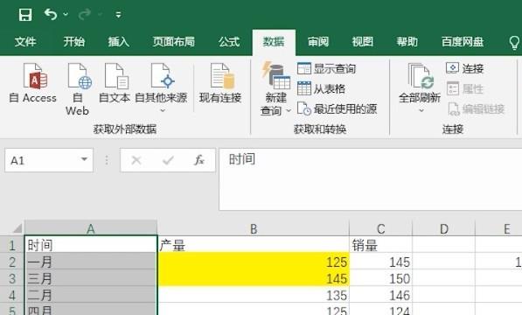Image resolution: width=522 pixels, height=315 pixels.
Task: Click cell C1 containing 销量
Action: click(381, 245)
